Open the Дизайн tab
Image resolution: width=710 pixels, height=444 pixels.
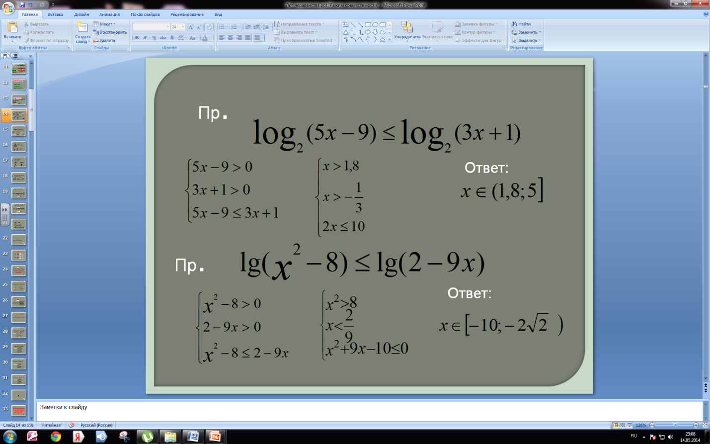(x=81, y=14)
